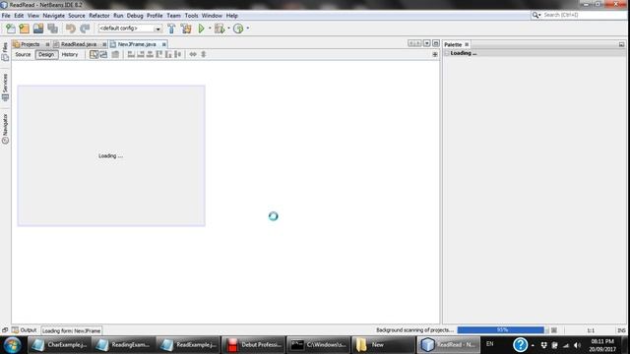This screenshot has width=630, height=354.
Task: Activate Connection Mode in form designer
Action: [103, 54]
